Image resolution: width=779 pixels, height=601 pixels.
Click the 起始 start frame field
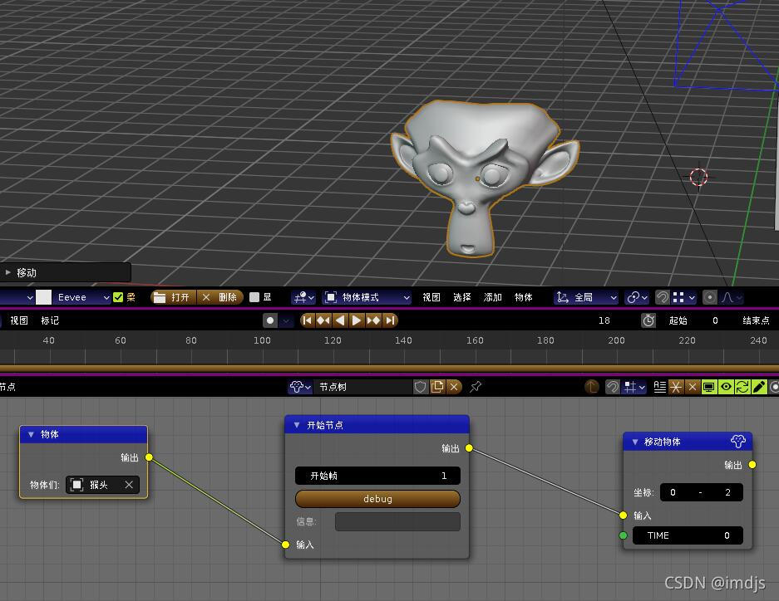(694, 320)
